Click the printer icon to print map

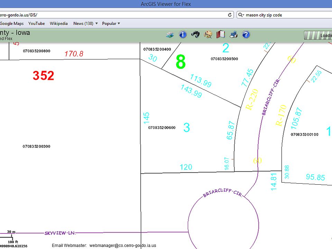tap(233, 34)
